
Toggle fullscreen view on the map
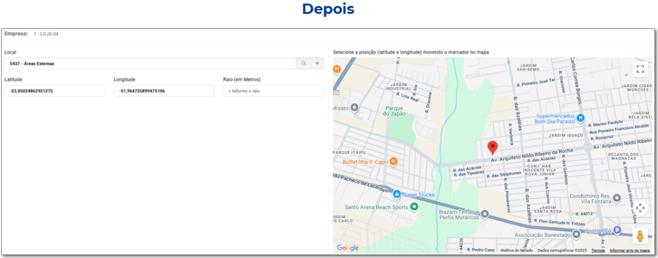point(639,69)
